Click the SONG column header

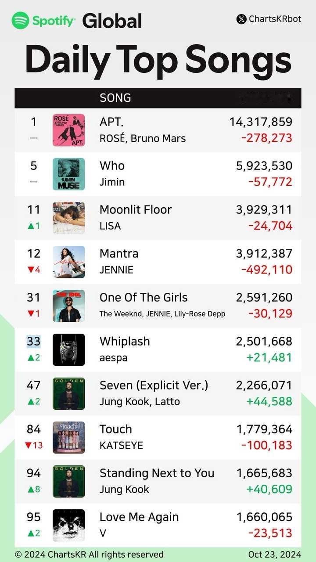115,98
